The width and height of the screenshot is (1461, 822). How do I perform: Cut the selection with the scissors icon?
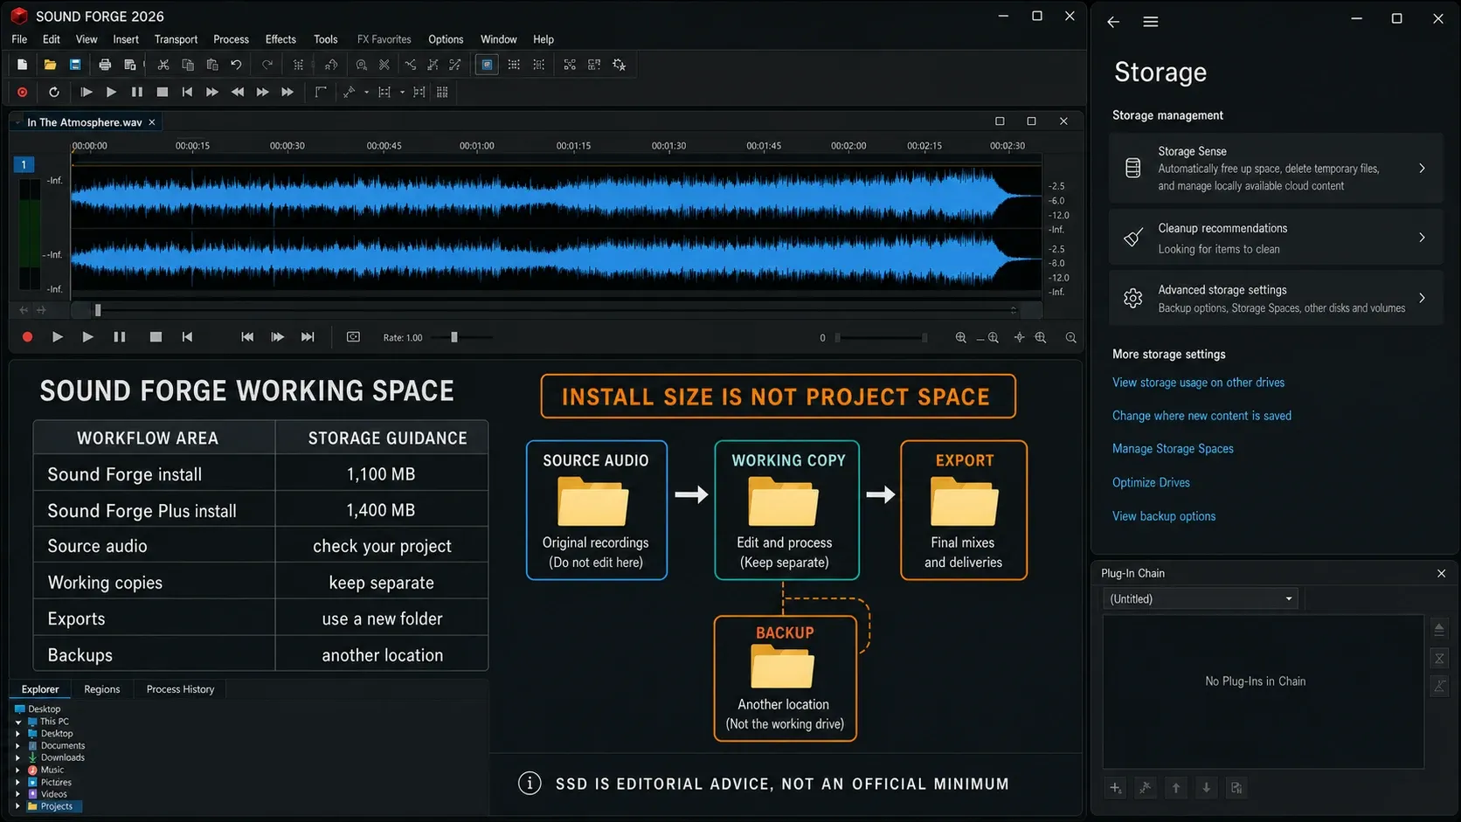coord(163,65)
